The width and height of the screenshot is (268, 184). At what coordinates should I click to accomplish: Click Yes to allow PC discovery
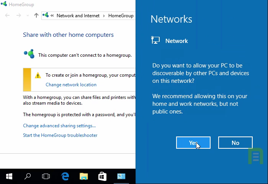(x=193, y=143)
